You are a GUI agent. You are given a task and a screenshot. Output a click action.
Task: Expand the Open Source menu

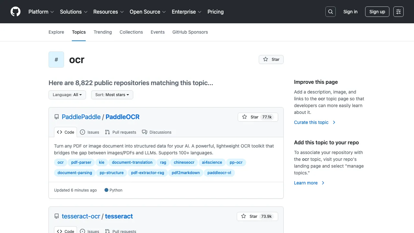[x=148, y=12]
